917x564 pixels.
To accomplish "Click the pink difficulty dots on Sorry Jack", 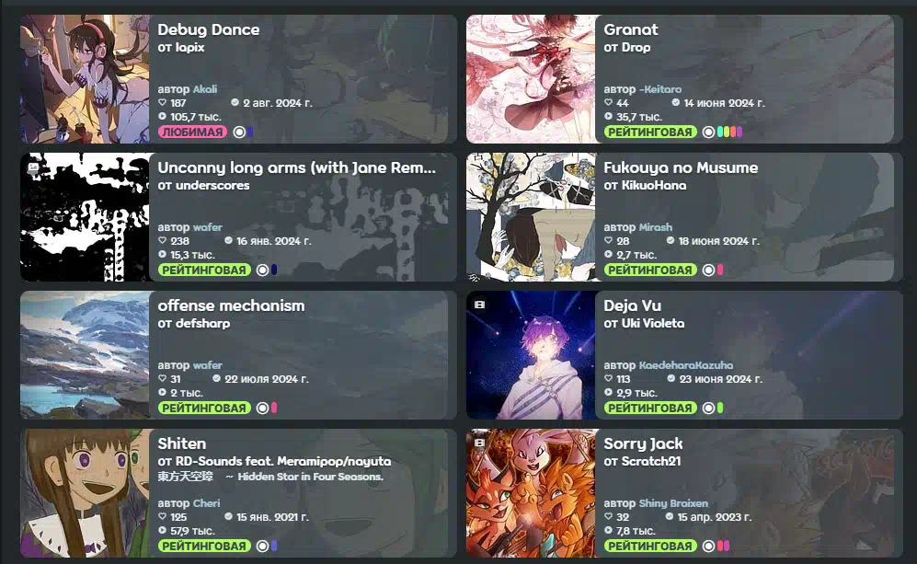I will click(724, 546).
